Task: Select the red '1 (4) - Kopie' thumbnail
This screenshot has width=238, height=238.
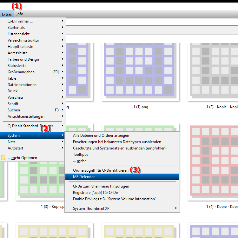Action: [x=213, y=162]
